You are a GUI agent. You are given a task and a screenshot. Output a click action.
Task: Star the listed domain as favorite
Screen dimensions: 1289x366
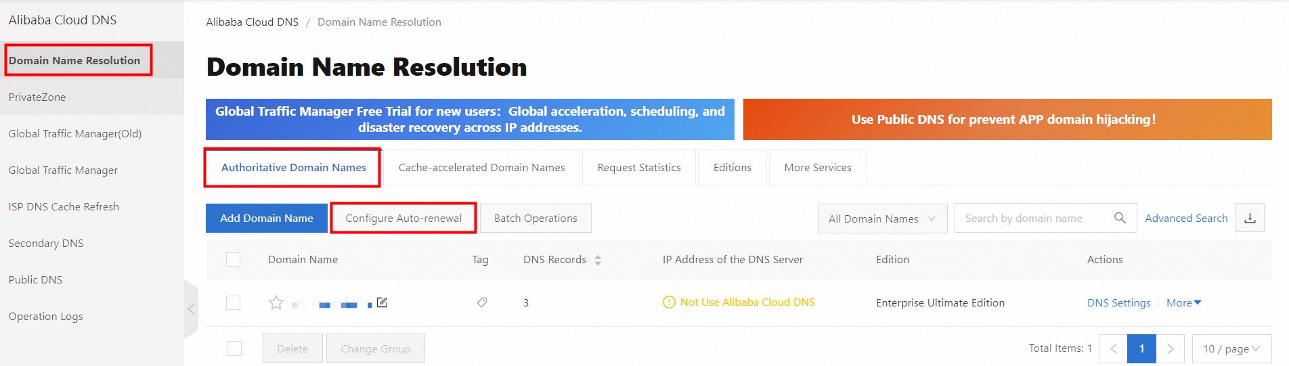click(276, 302)
